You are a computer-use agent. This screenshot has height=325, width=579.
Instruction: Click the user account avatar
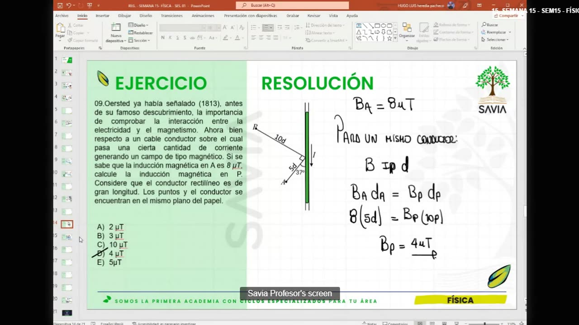[451, 5]
